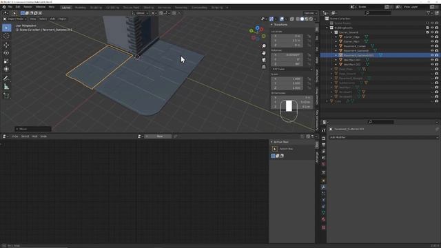The width and height of the screenshot is (441, 248).
Task: Toggle X-ray display in viewport header
Action: point(292,19)
